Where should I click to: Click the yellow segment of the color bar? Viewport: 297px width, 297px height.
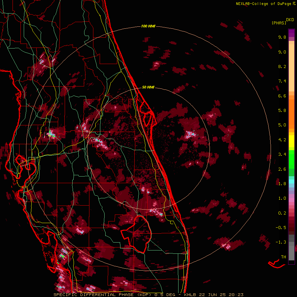pyautogui.click(x=291, y=141)
